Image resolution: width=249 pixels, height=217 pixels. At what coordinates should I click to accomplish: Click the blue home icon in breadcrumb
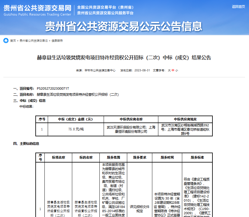(6, 41)
